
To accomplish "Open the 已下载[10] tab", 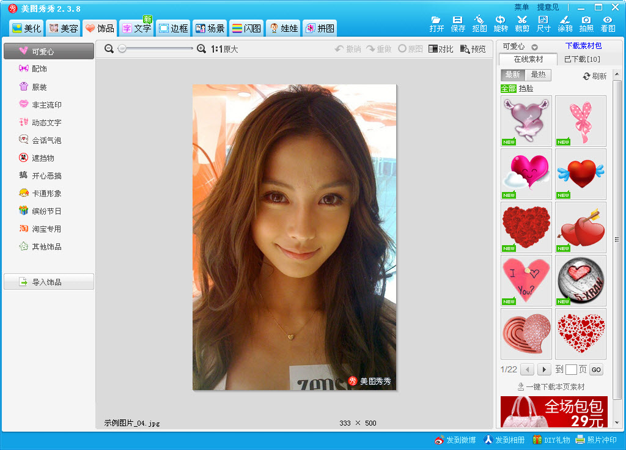I will coord(581,59).
